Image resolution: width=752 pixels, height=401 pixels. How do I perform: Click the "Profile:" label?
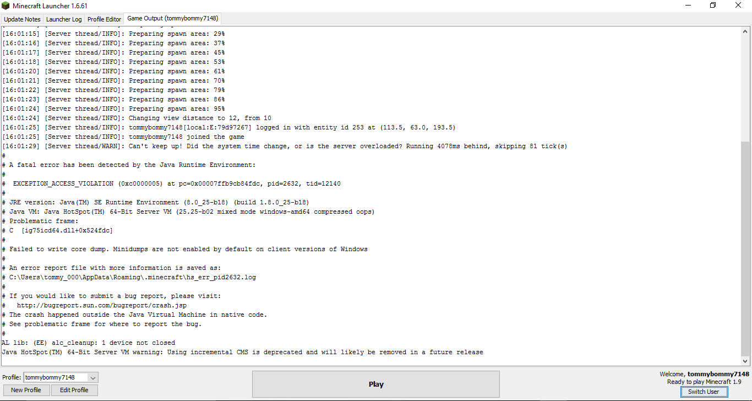(12, 377)
